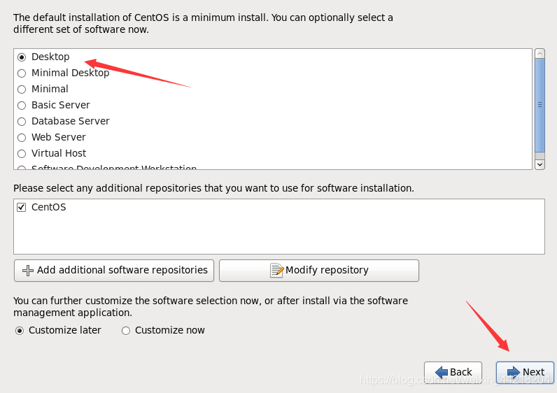Viewport: 557px width, 393px height.
Task: Select the Web Server radio button
Action: coord(22,138)
